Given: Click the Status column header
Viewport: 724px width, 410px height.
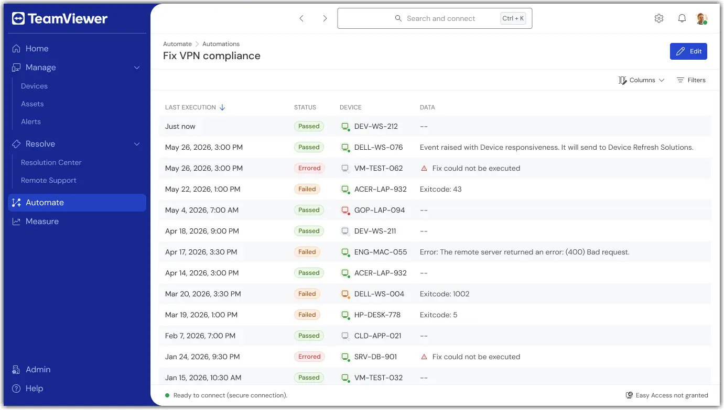Looking at the screenshot, I should 305,107.
